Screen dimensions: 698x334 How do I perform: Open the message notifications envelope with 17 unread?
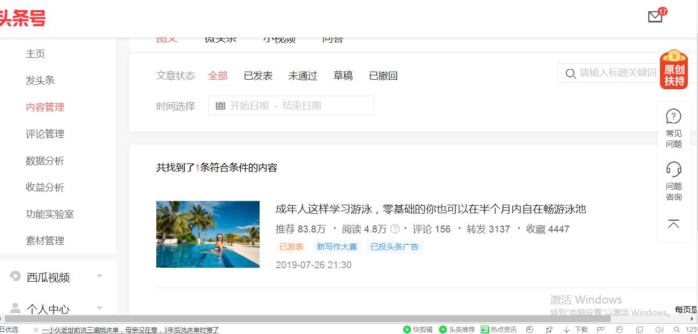(x=655, y=17)
